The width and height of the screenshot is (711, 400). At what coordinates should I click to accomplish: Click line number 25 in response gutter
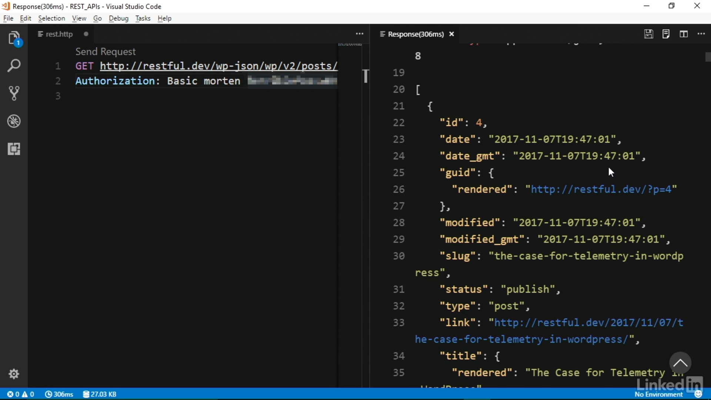click(398, 173)
